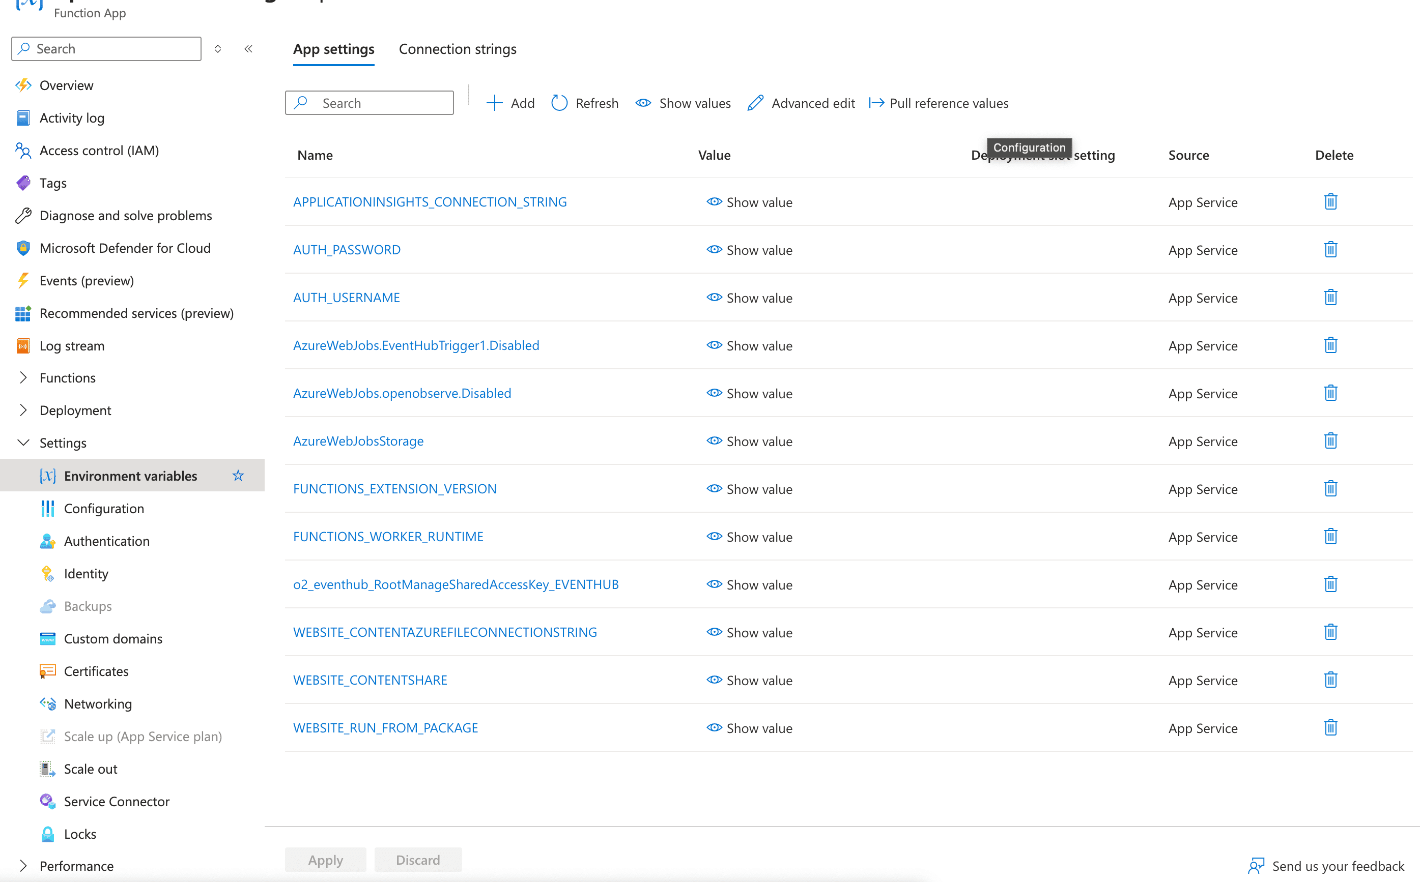Toggle Show values for all settings
Screen dimensions: 1420x882
pyautogui.click(x=683, y=103)
